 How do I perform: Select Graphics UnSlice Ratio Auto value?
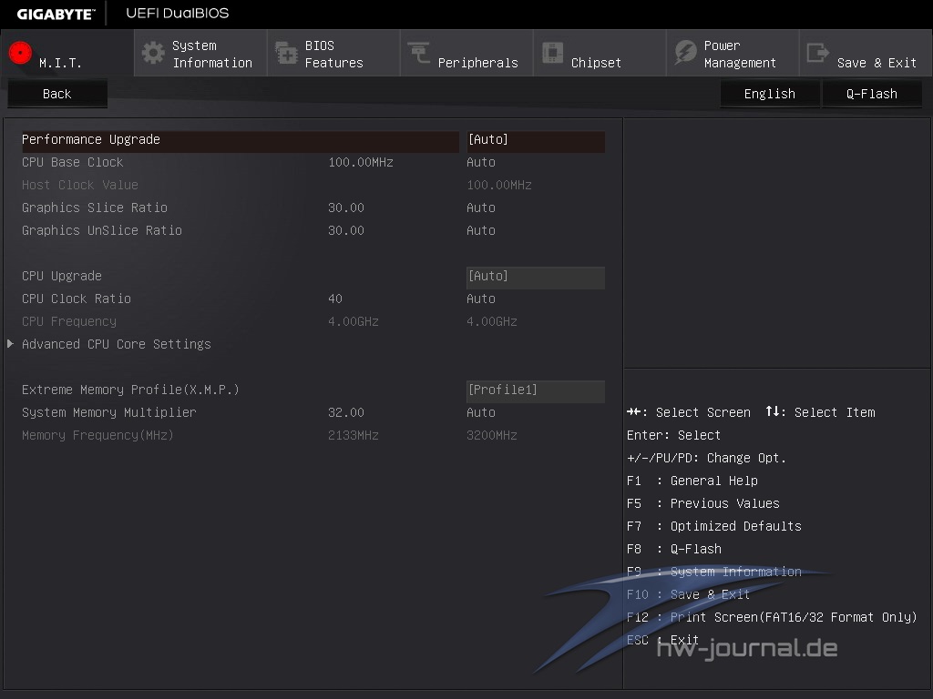(x=481, y=230)
